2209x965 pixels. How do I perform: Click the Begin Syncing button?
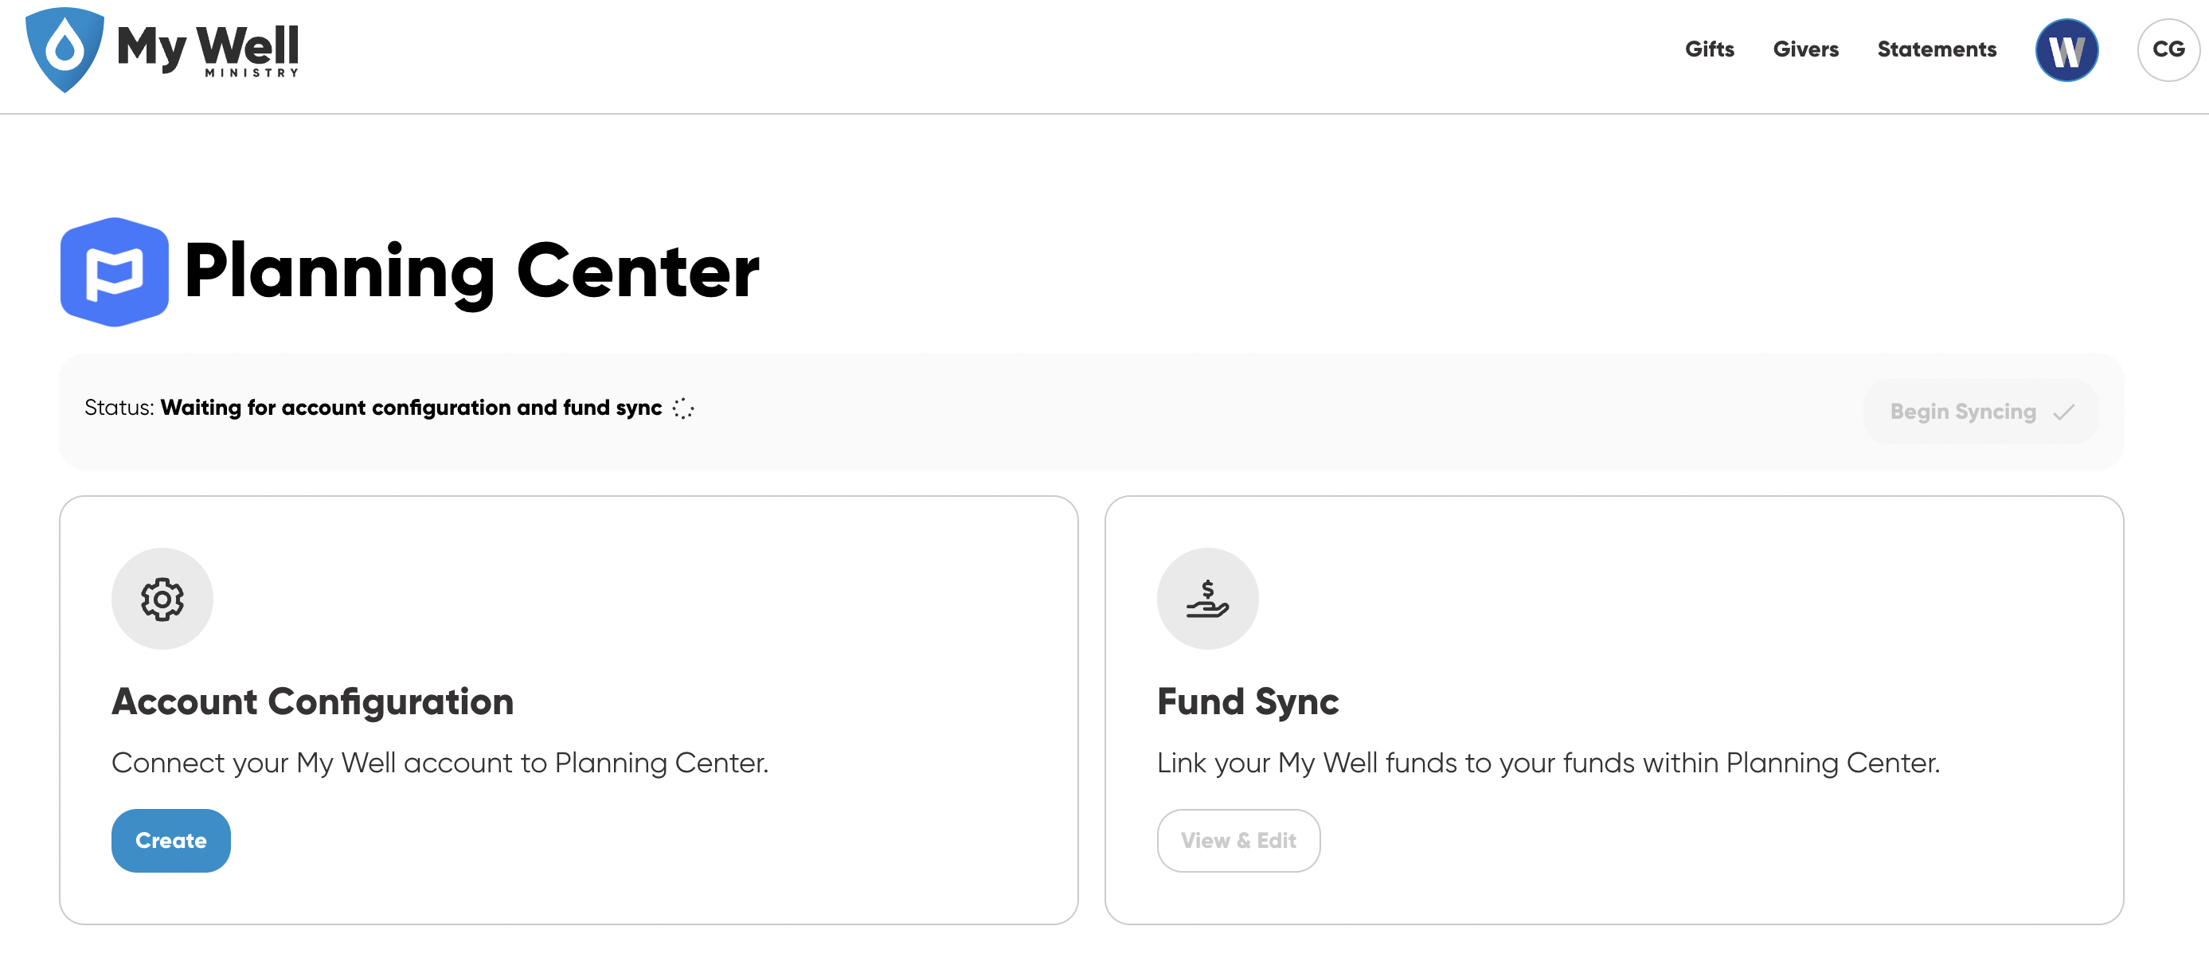coord(1981,412)
